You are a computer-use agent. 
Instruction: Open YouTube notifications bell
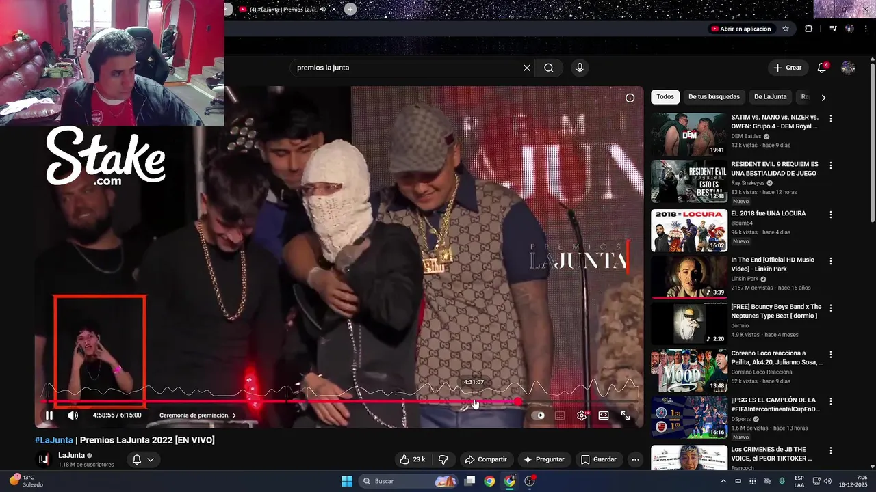pyautogui.click(x=822, y=68)
